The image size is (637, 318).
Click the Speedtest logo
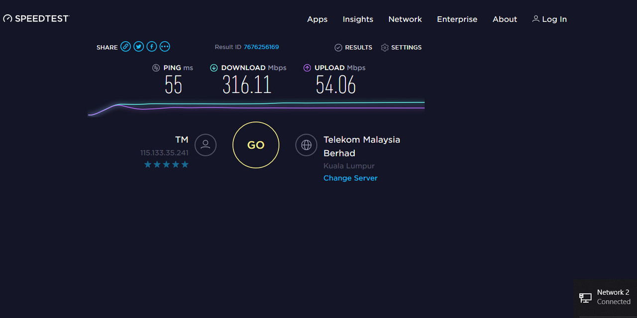pos(36,18)
